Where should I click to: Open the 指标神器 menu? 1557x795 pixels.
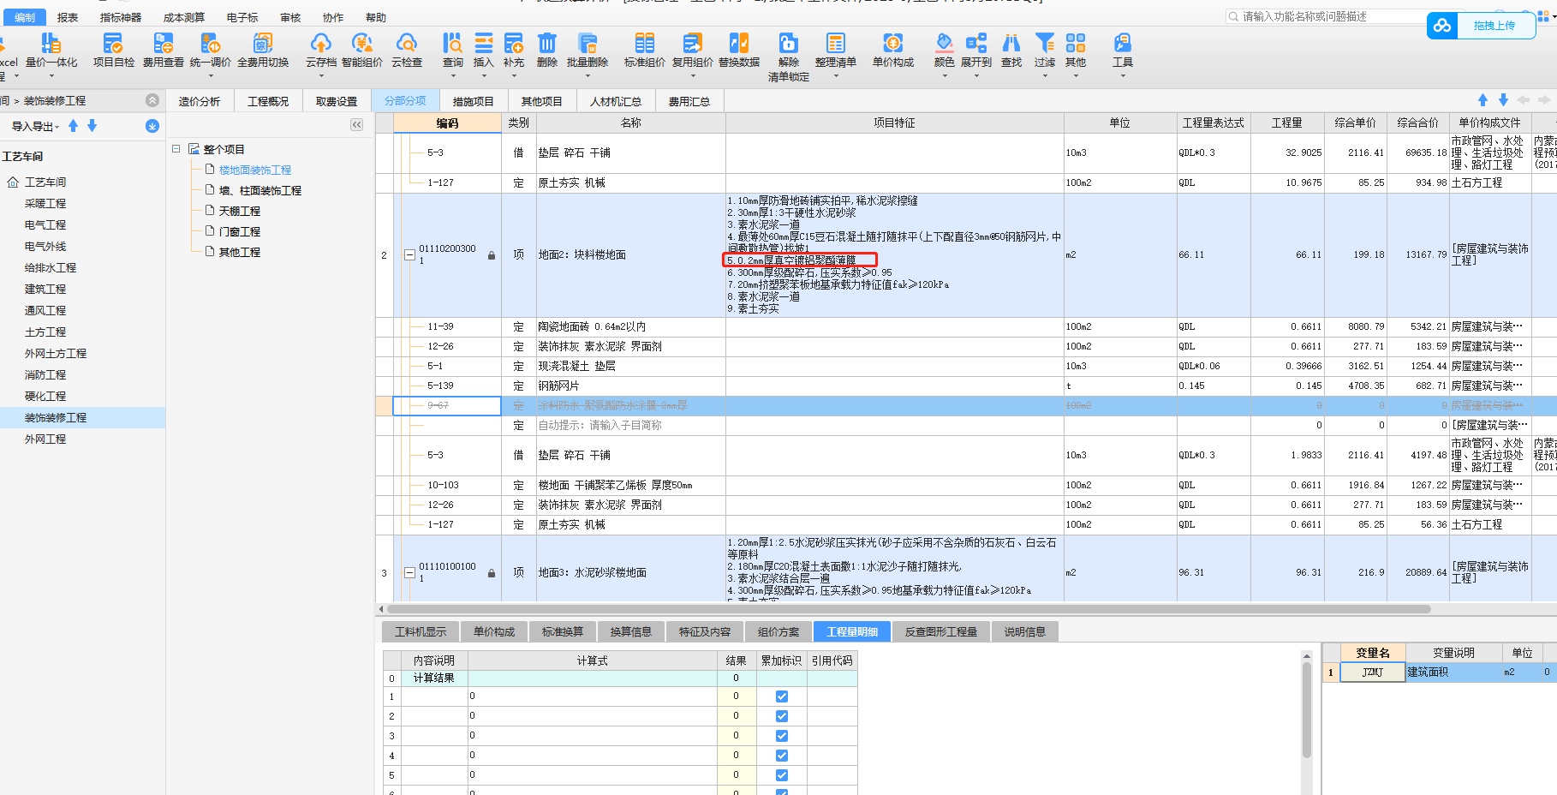(121, 17)
